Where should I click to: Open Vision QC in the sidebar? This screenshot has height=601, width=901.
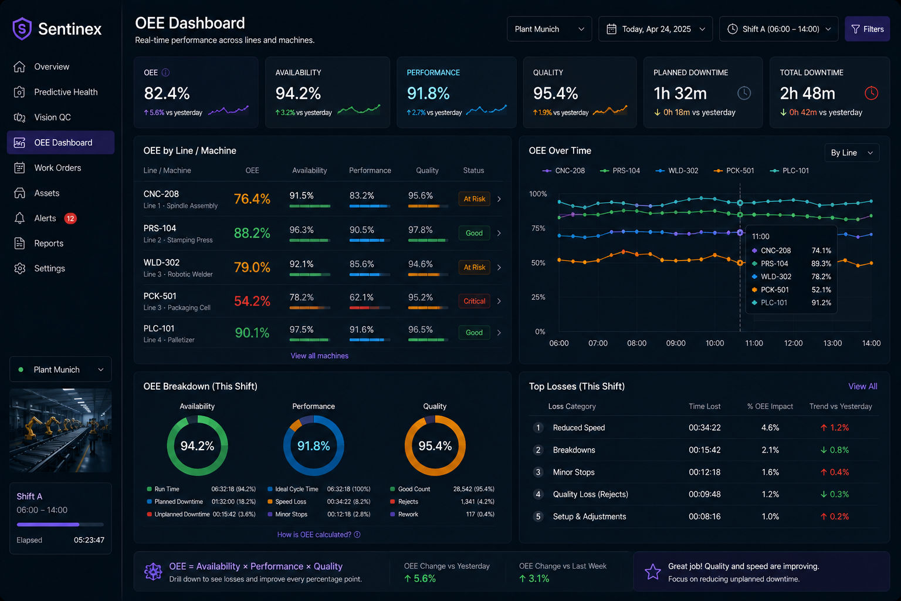click(60, 117)
